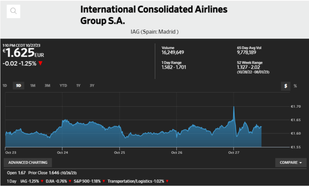309x186 pixels.
Task: Select the 1D time range
Action: click(5, 85)
